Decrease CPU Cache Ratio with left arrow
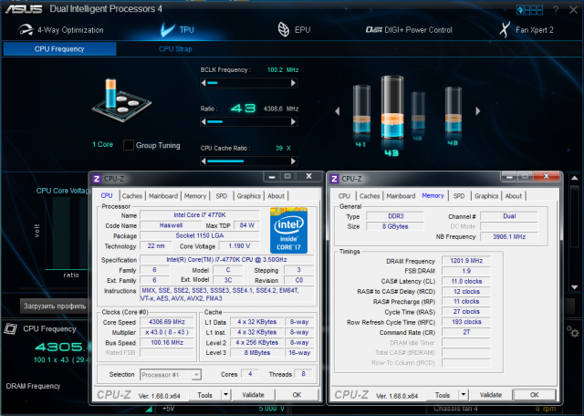The height and width of the screenshot is (416, 584). click(x=203, y=161)
